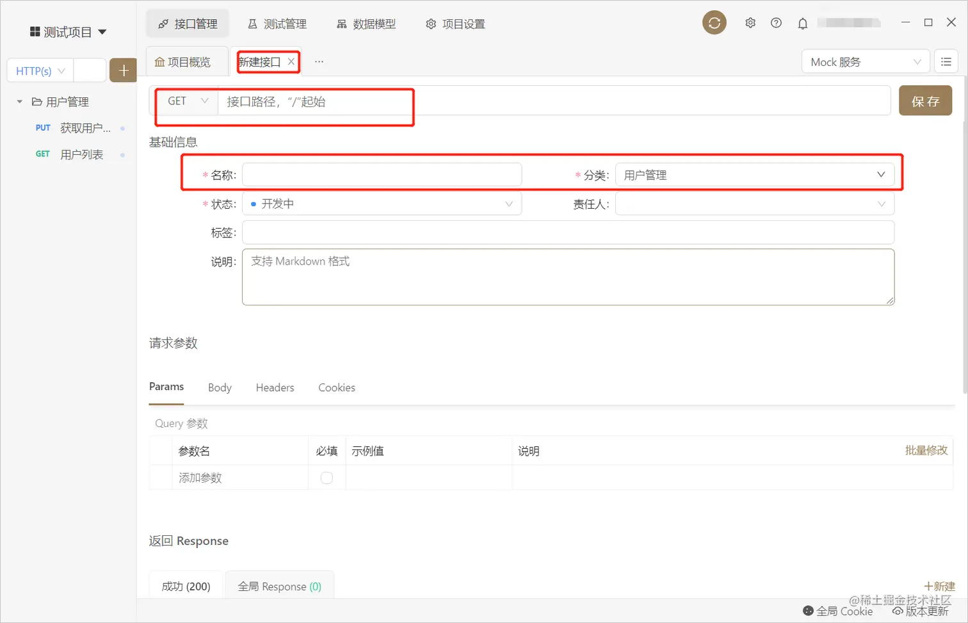Click the 示例值 cell in Query row

[x=429, y=478]
